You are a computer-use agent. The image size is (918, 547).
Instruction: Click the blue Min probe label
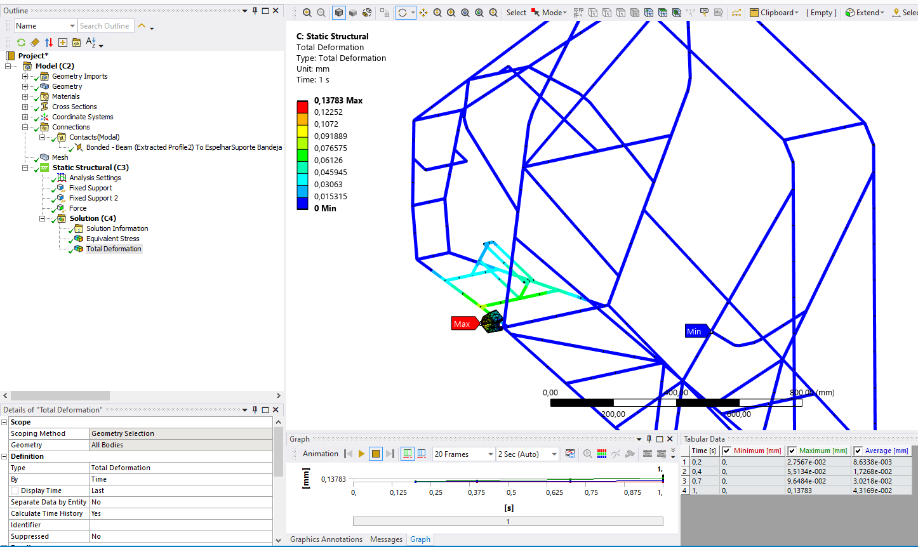696,331
